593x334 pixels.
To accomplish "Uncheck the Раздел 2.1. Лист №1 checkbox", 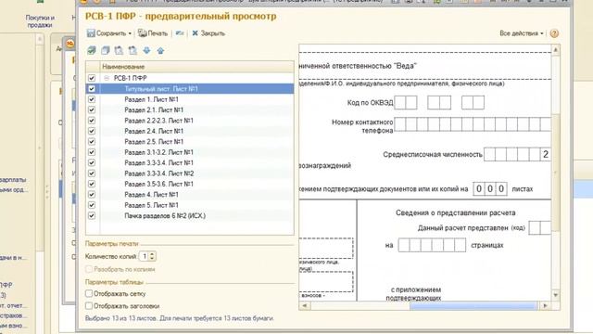I will [x=92, y=109].
